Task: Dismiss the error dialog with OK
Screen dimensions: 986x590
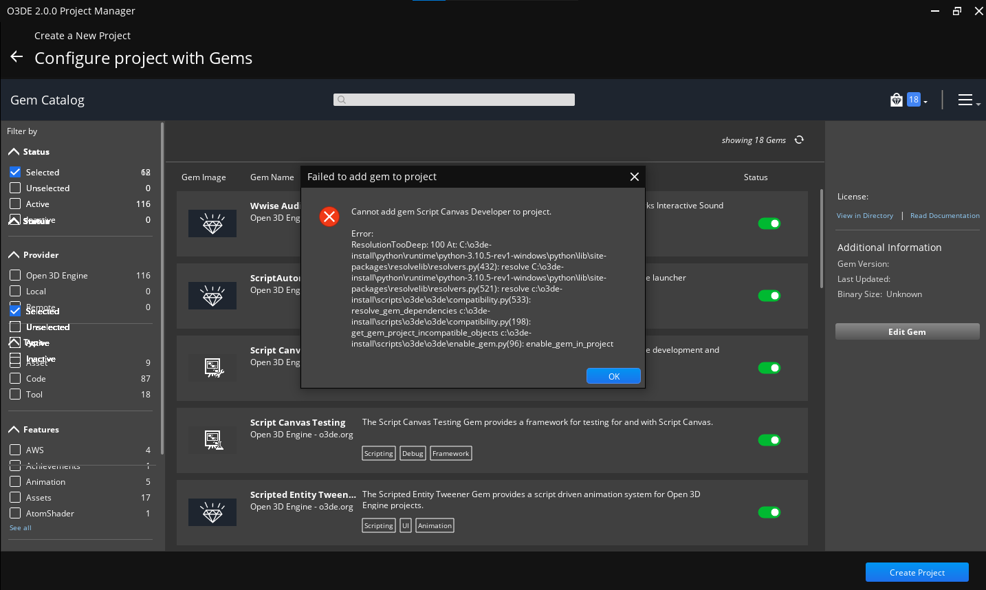Action: coord(613,375)
